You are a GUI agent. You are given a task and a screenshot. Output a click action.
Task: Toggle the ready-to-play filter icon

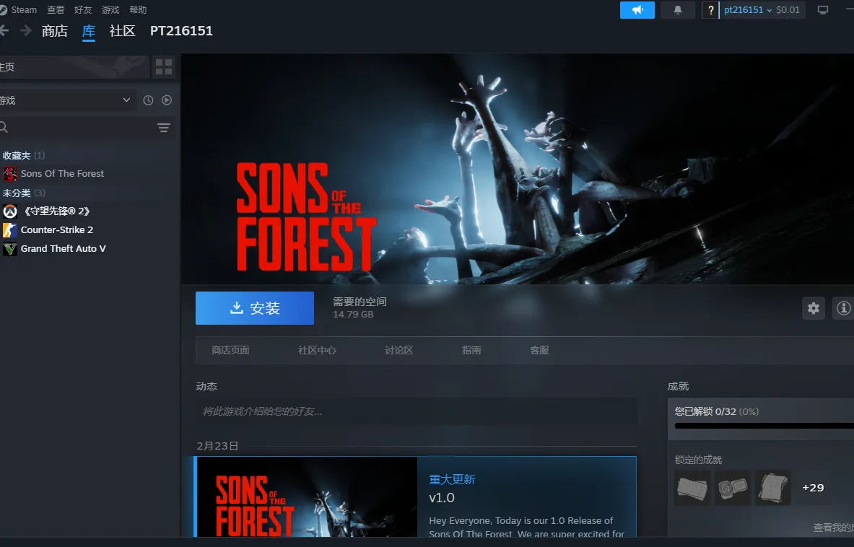167,100
